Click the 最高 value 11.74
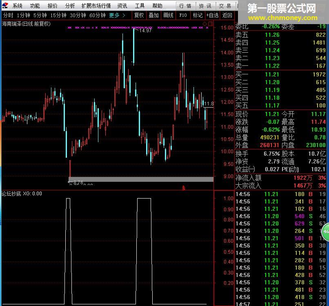 point(318,122)
